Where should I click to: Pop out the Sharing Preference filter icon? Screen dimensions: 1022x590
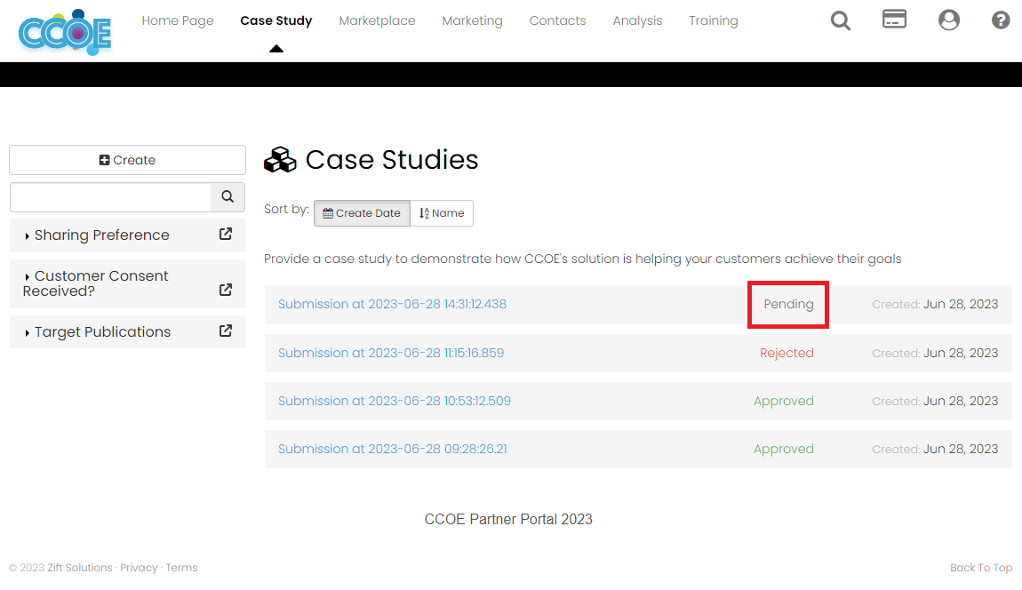pyautogui.click(x=226, y=235)
